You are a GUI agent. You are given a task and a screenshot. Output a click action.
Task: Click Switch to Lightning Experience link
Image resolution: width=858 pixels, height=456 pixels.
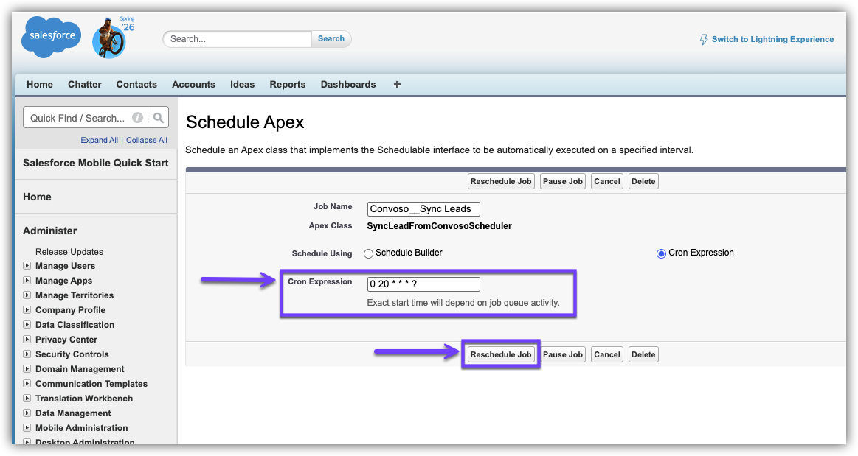pos(772,40)
